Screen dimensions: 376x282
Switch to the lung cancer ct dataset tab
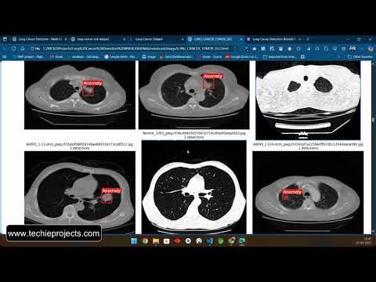pos(98,39)
